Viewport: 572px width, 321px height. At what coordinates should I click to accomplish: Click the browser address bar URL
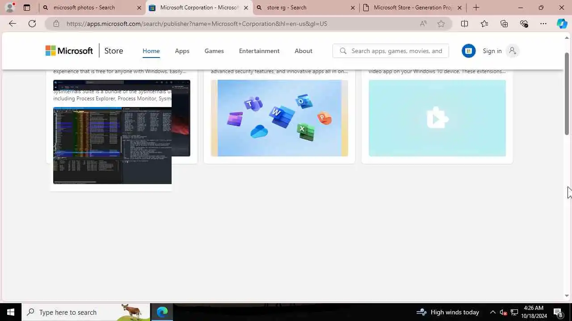[197, 24]
